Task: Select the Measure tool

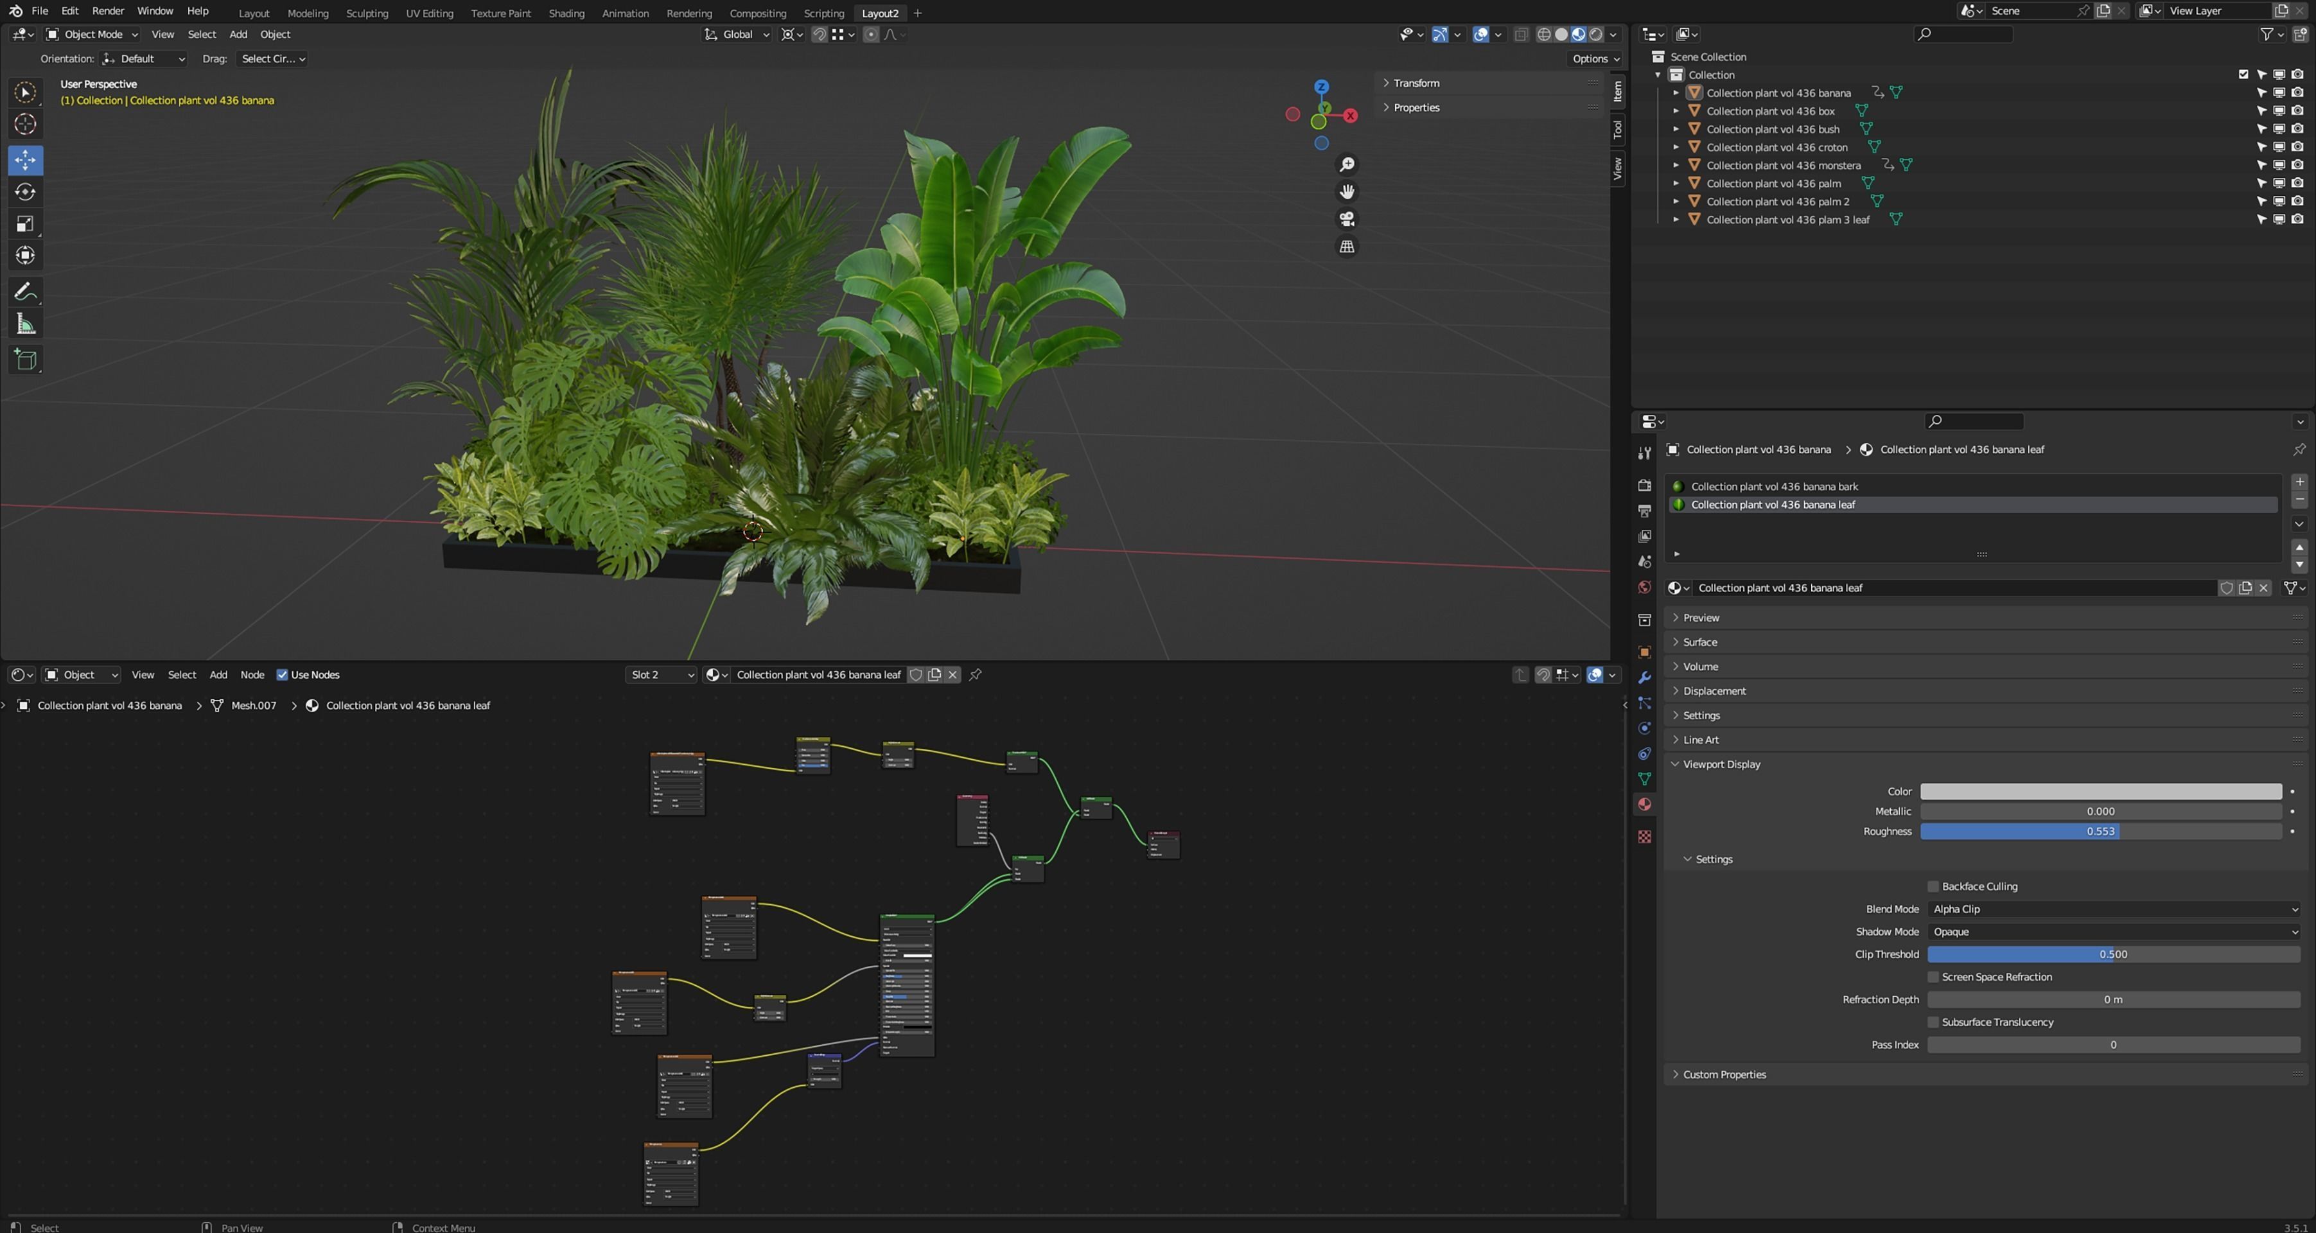Action: [25, 324]
